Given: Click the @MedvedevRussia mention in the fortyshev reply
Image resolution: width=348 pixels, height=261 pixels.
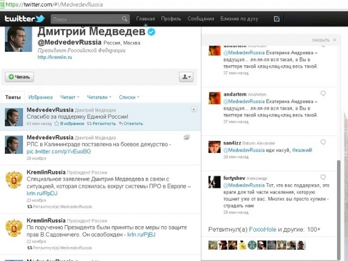Looking at the screenshot, I should (244, 185).
